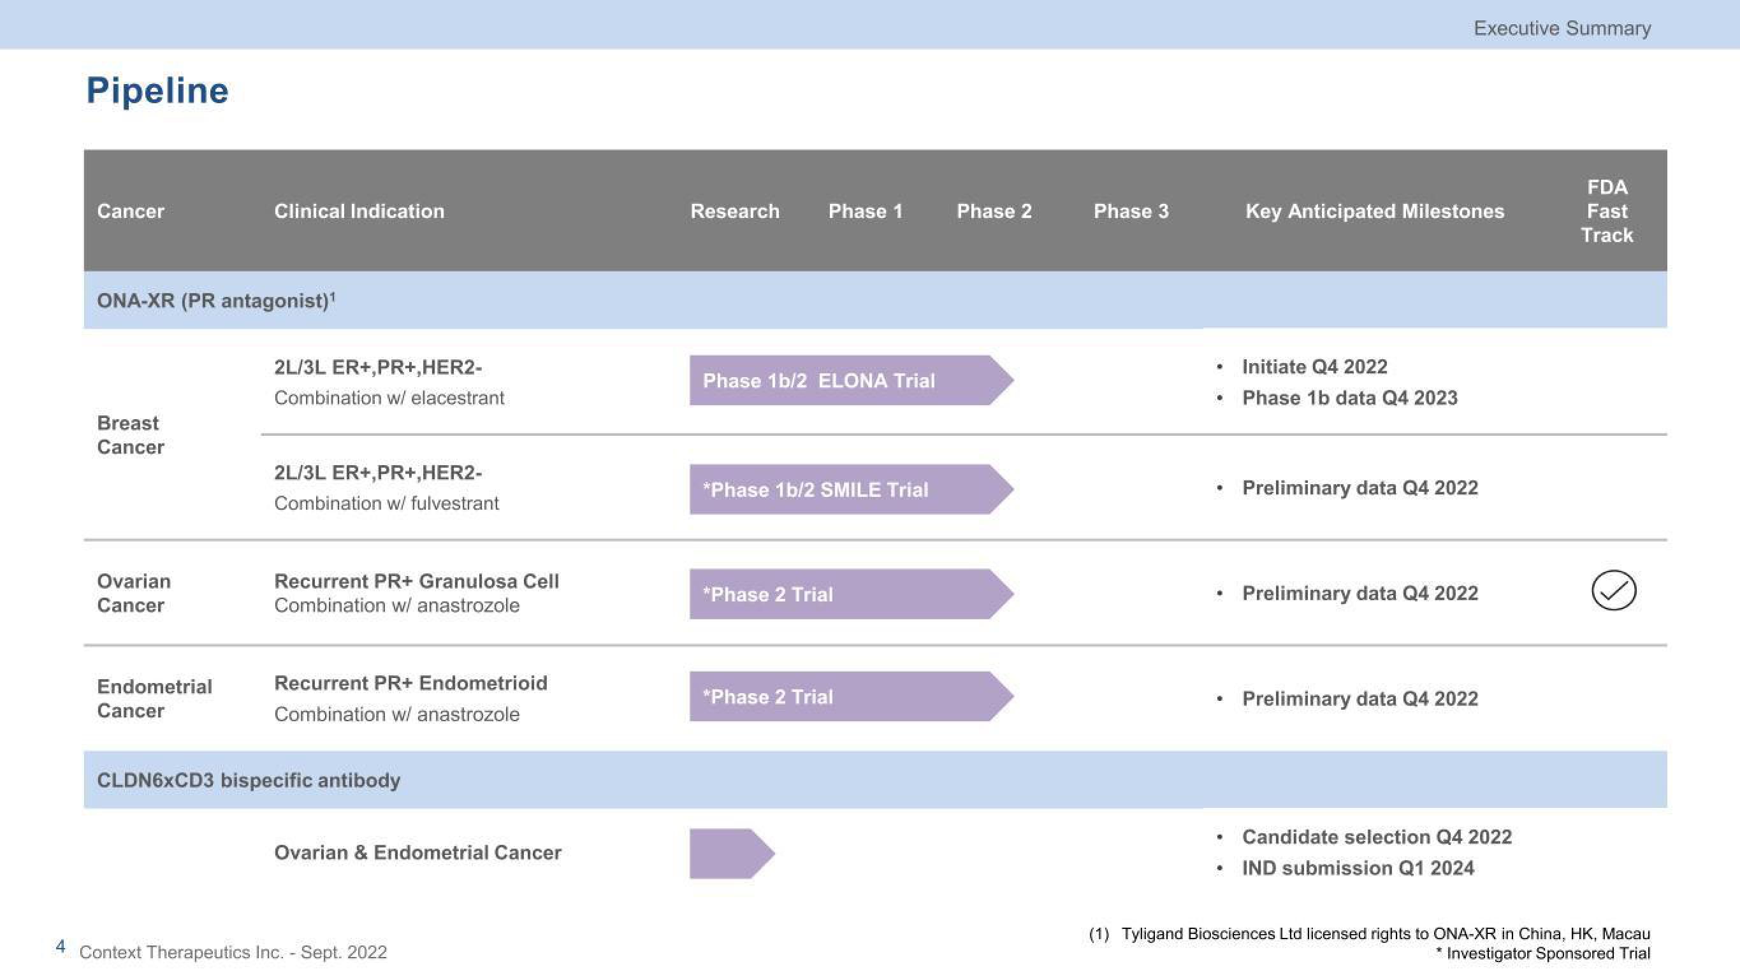Viewport: 1740px width, 978px height.
Task: Click the IND submission Q1 2024 milestone
Action: [1358, 868]
